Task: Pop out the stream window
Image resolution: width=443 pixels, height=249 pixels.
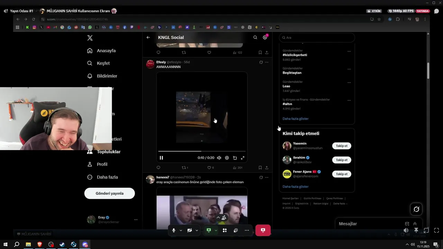Action: coord(426,230)
